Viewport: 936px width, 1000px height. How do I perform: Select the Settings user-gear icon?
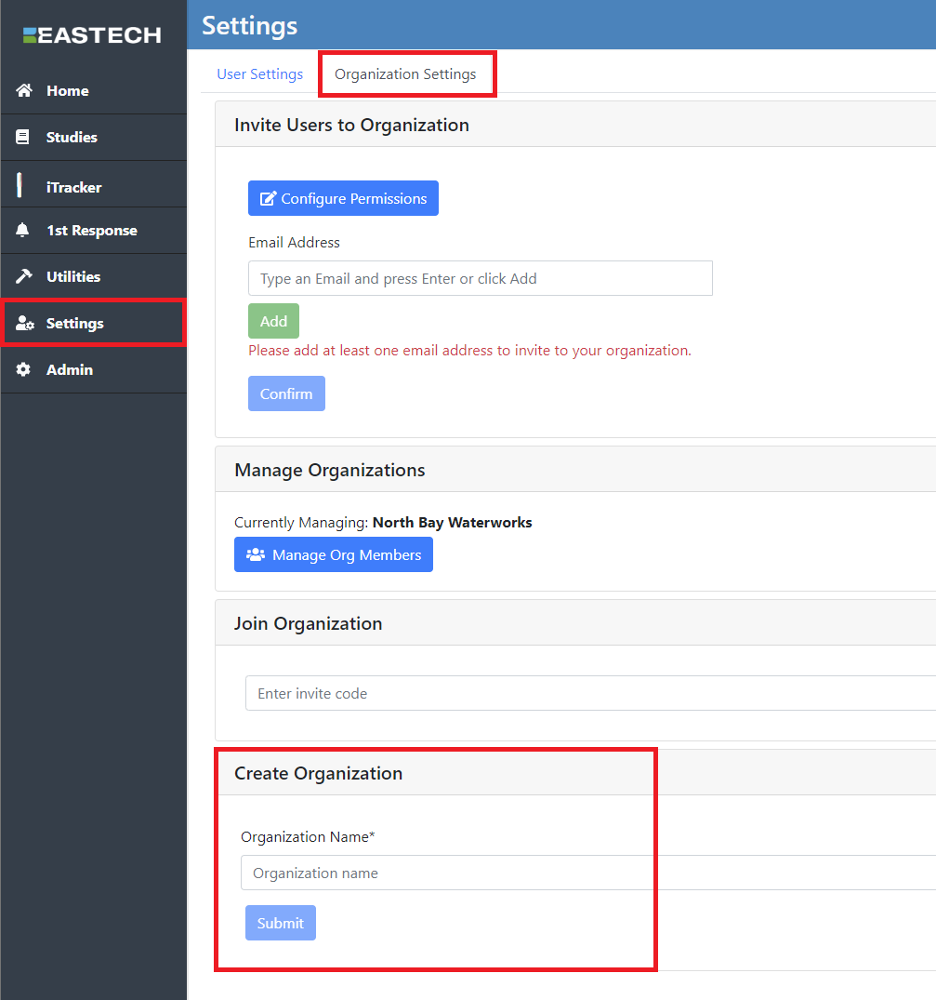25,324
